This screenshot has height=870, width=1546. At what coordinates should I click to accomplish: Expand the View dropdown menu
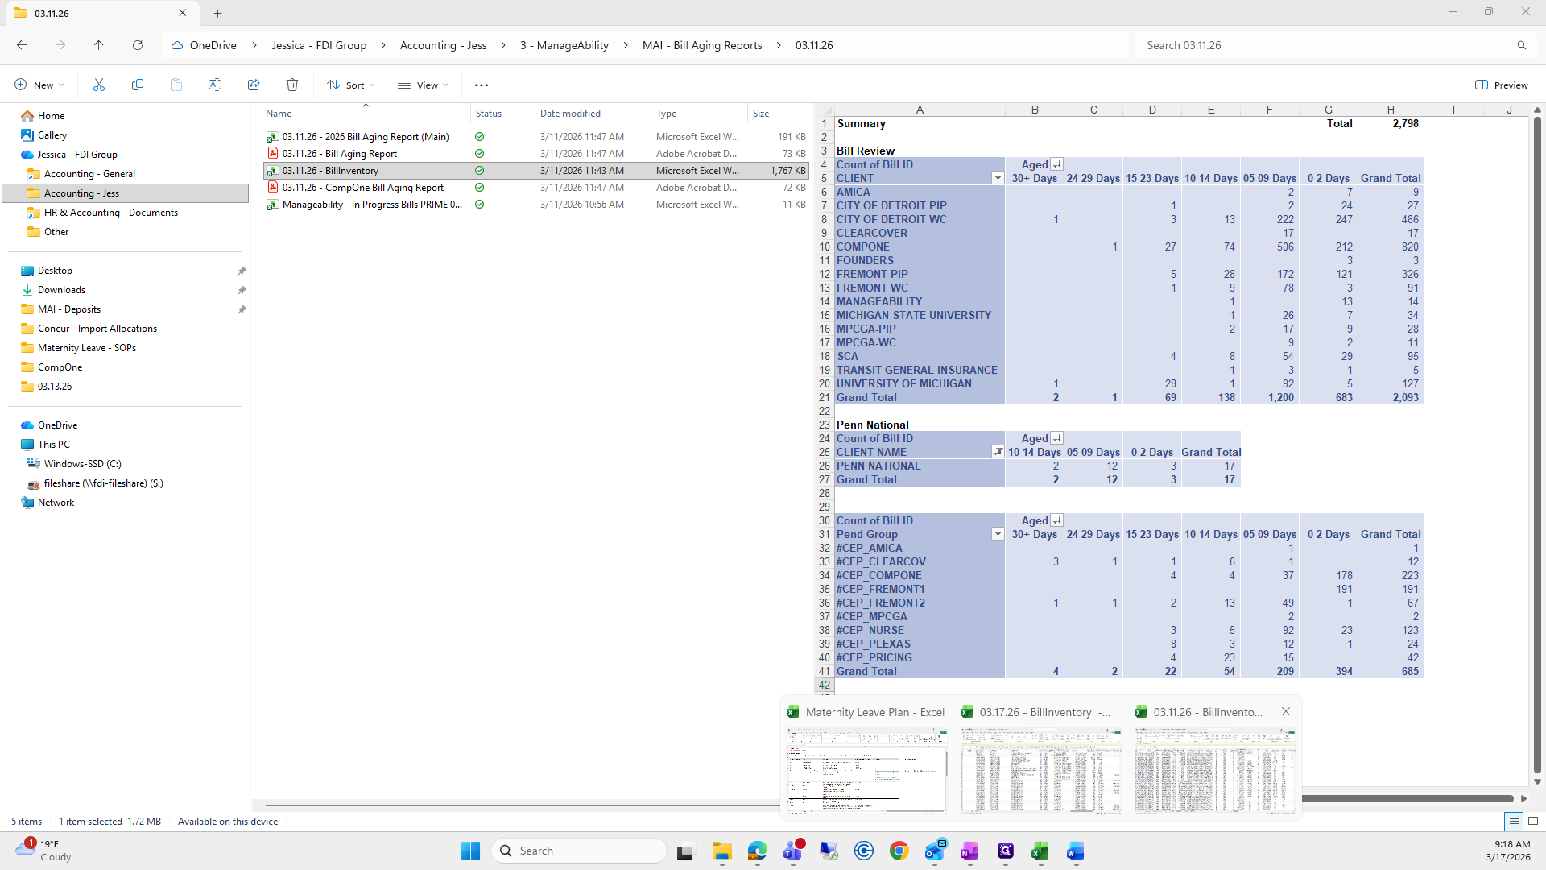tap(423, 85)
